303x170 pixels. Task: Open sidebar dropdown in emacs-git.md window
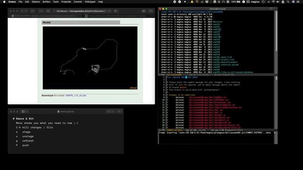pos(27,111)
